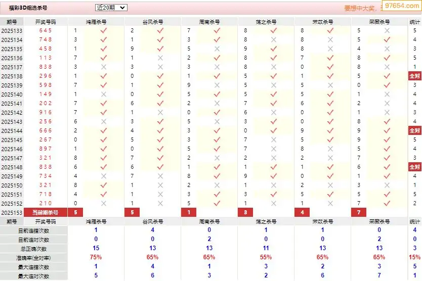Click 鸿雁杀号 check mark for period 2025133
422x281 pixels.
[104, 31]
